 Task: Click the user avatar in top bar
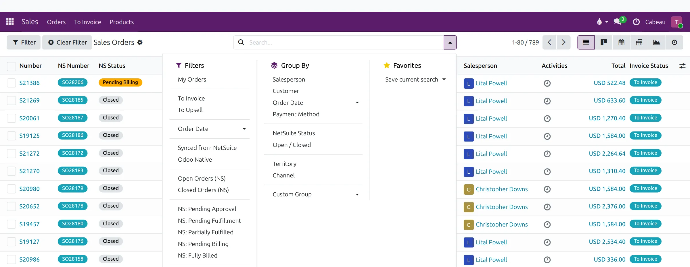click(x=677, y=22)
